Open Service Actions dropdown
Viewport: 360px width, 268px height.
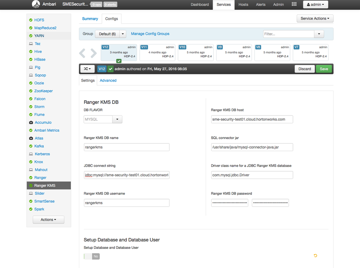click(315, 18)
